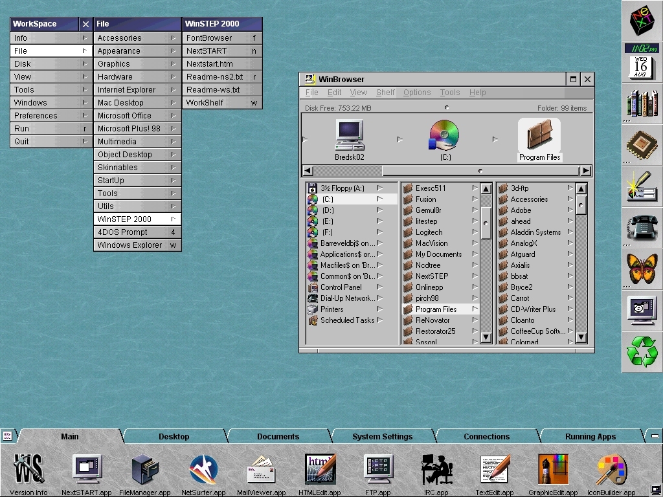
Task: Open the butterfly dock icon
Action: [642, 269]
